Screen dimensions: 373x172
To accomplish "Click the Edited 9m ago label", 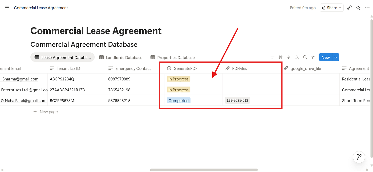I will (x=303, y=8).
